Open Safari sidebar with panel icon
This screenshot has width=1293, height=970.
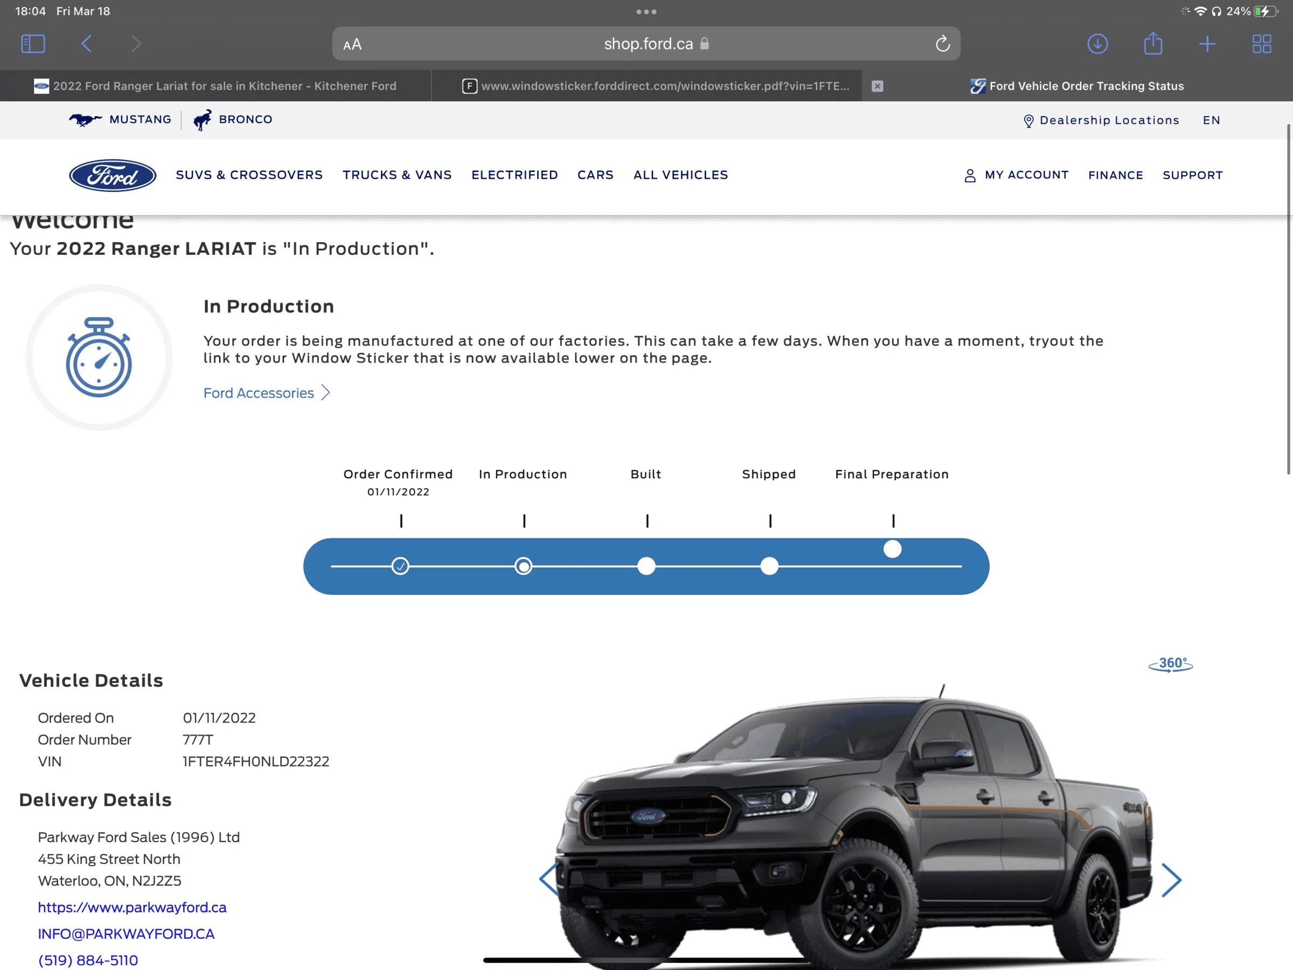click(33, 43)
